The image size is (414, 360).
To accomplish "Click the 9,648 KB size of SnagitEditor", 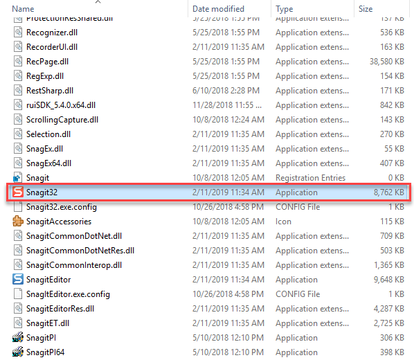I will coord(389,280).
